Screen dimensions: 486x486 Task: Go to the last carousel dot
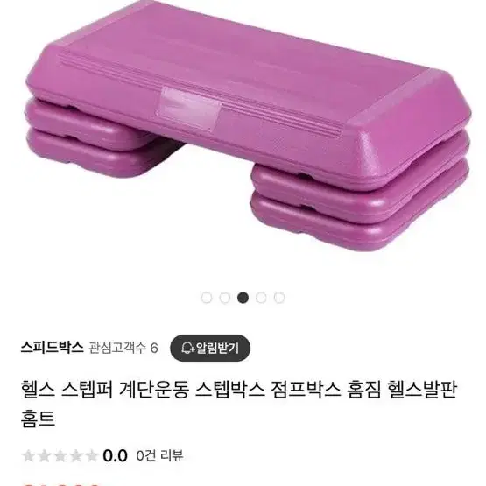[x=279, y=298]
